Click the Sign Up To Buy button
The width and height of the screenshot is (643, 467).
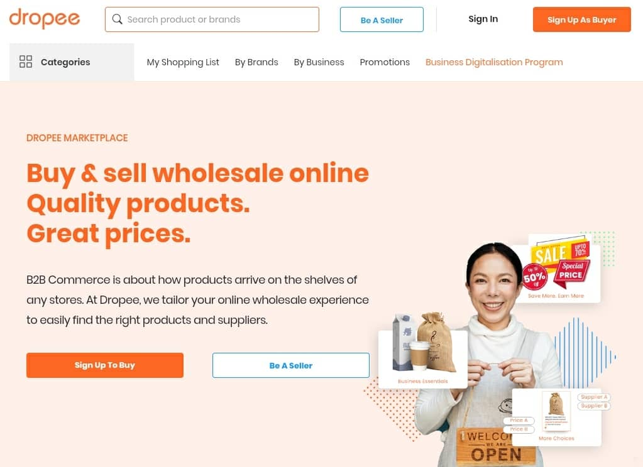pos(105,365)
